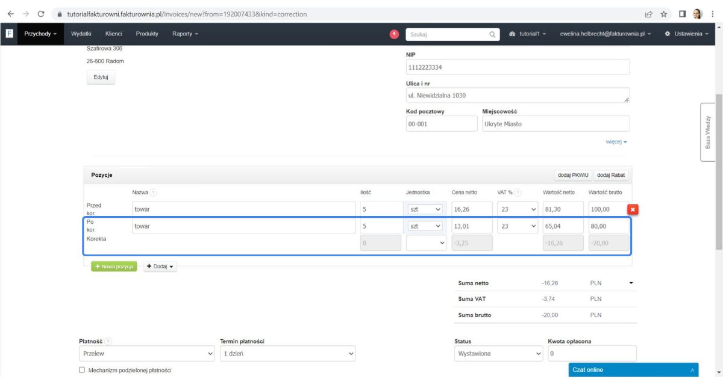Focus the NIP input field
723x379 pixels.
click(518, 67)
